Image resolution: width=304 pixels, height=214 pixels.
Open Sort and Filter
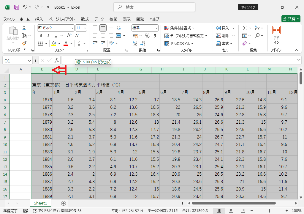[257, 28]
